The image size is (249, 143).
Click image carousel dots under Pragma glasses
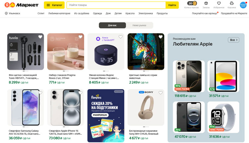click(x=66, y=71)
